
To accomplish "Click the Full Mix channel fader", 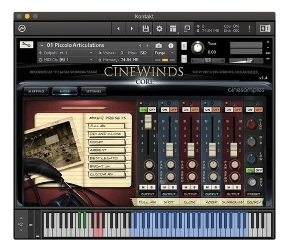I will click(148, 122).
